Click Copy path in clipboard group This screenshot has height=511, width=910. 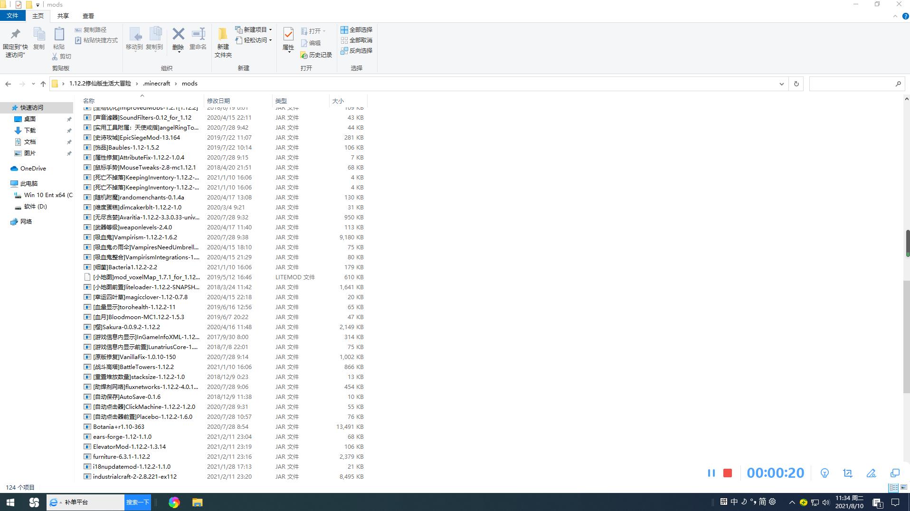(90, 29)
